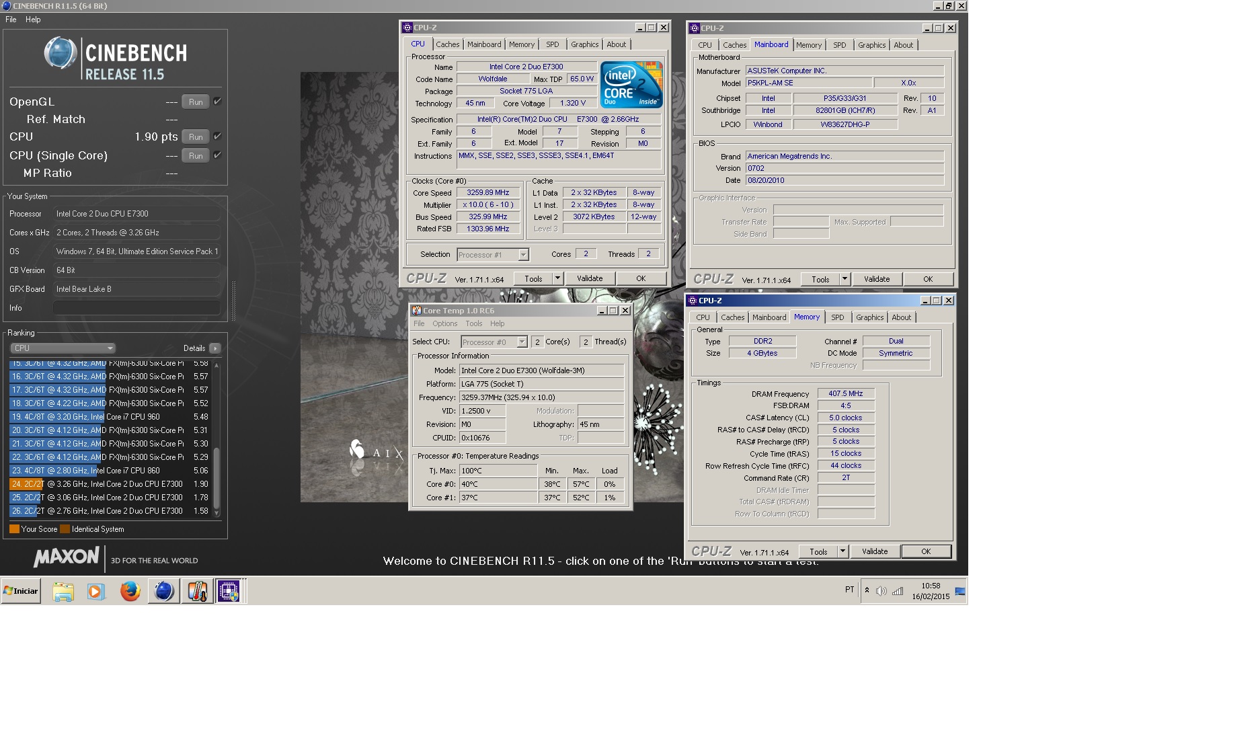The width and height of the screenshot is (1254, 743).
Task: Toggle the CPU test checkbox
Action: pos(217,136)
